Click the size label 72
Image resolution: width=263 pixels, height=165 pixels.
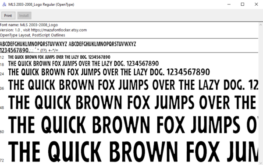(x=2, y=160)
